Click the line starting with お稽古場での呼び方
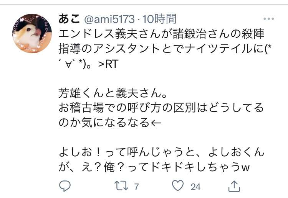Image resolution: width=288 pixels, height=198 pixels. coord(161,108)
